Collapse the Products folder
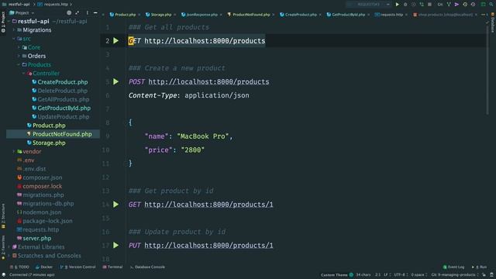This screenshot has width=496, height=279. click(x=19, y=64)
